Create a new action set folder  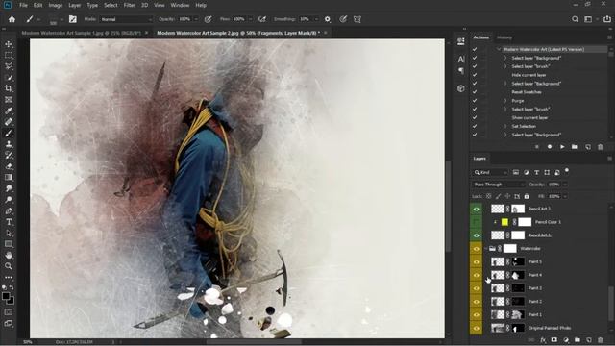pos(575,147)
